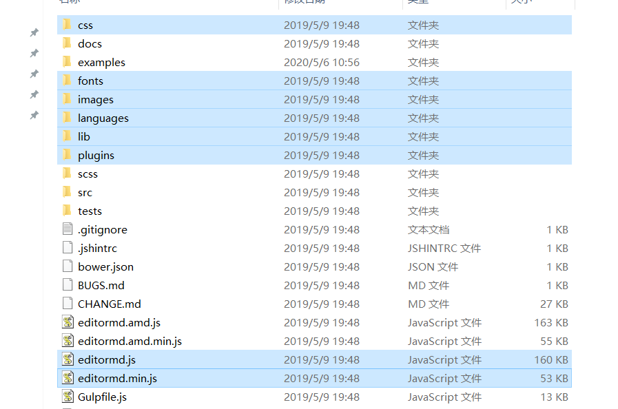Click the editormd.min.js script icon
This screenshot has height=409, width=618.
tap(68, 377)
